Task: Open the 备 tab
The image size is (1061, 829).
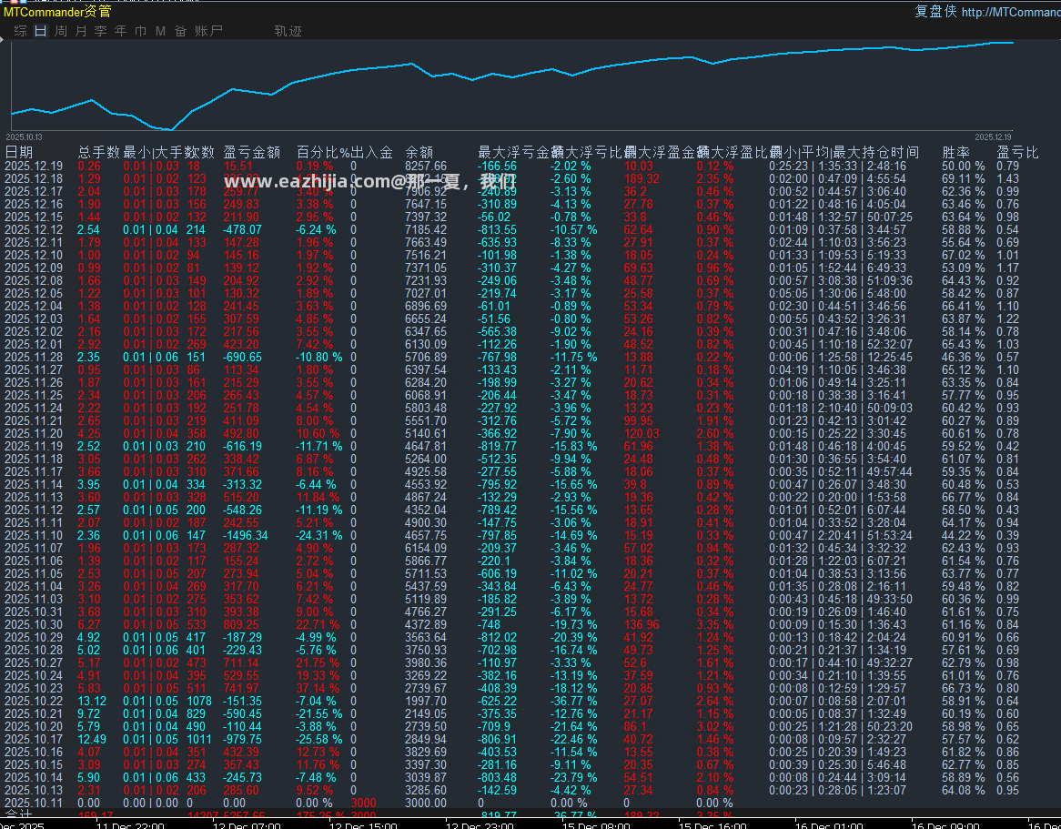Action: click(x=181, y=31)
